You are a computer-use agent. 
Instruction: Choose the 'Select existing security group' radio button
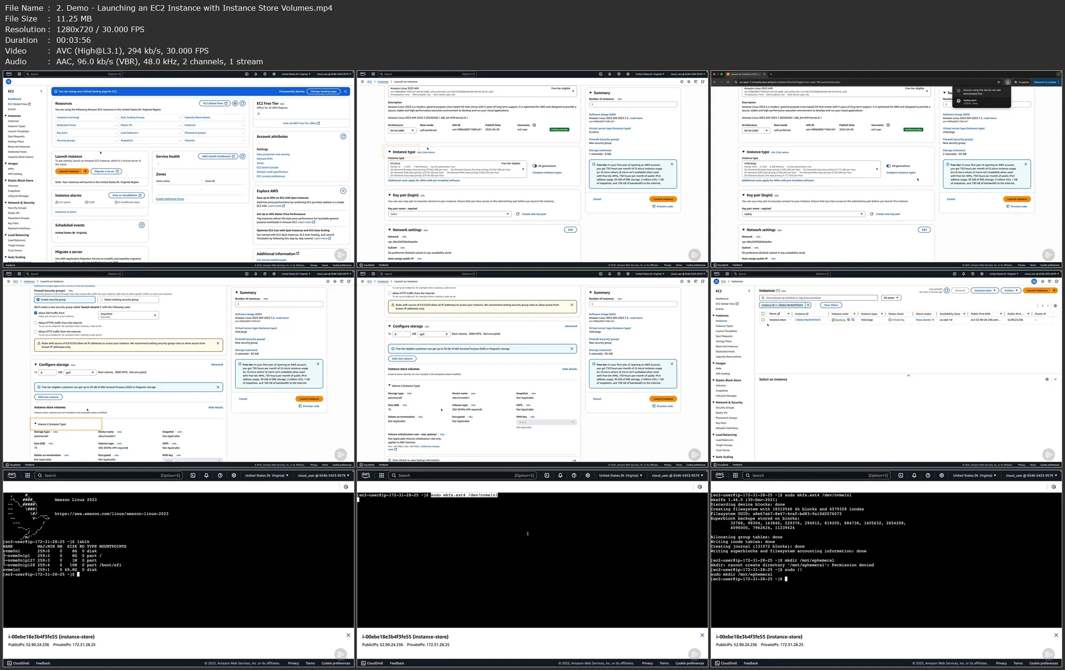coord(102,299)
